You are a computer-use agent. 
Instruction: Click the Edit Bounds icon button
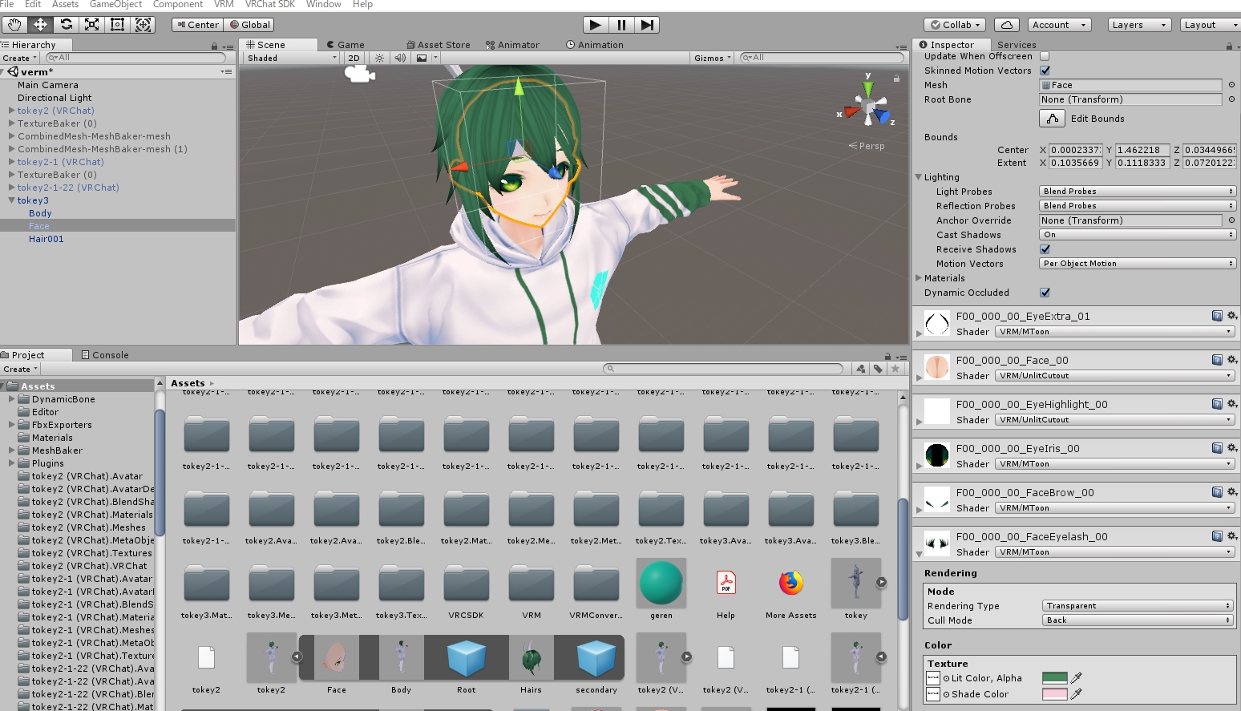pyautogui.click(x=1052, y=119)
